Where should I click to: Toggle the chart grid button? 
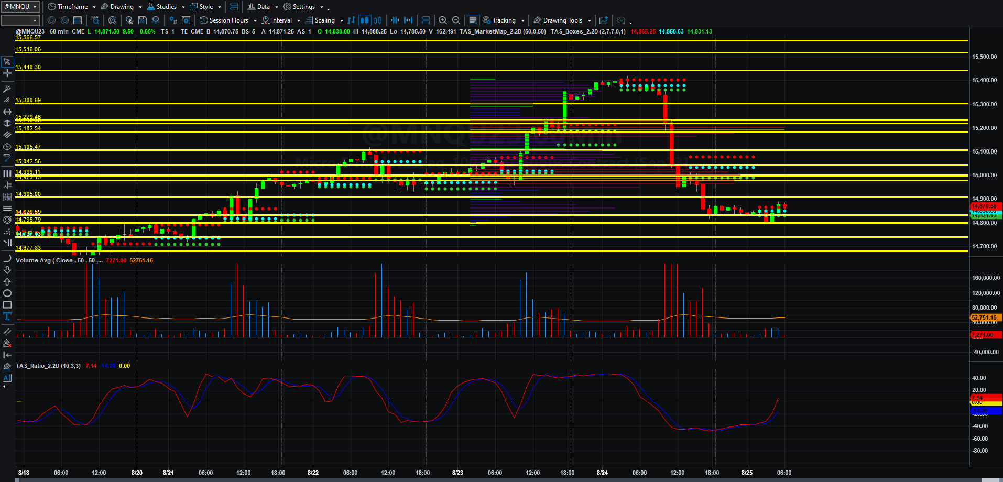tap(473, 20)
